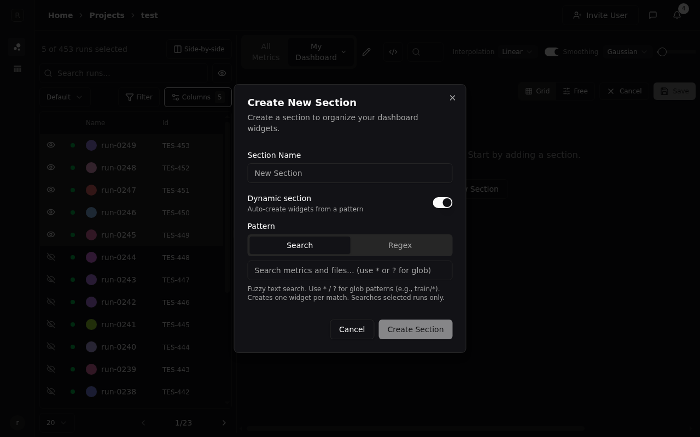Toggle Smoothing off in the top toolbar
This screenshot has width=700, height=437.
(551, 51)
